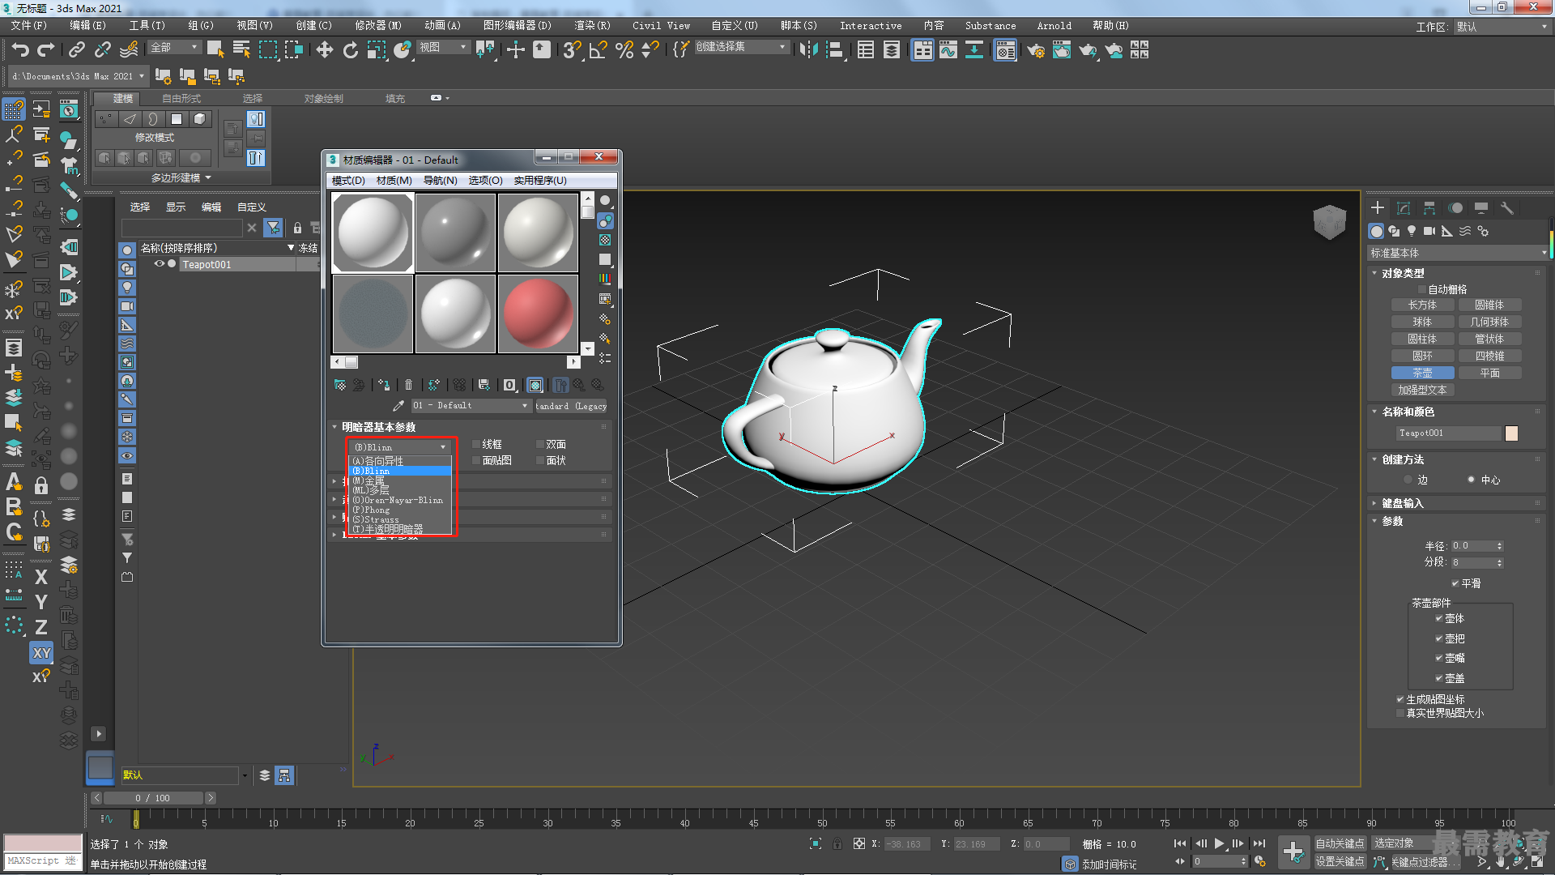This screenshot has width=1555, height=875.
Task: Toggle the Angle Snap icon
Action: [598, 50]
